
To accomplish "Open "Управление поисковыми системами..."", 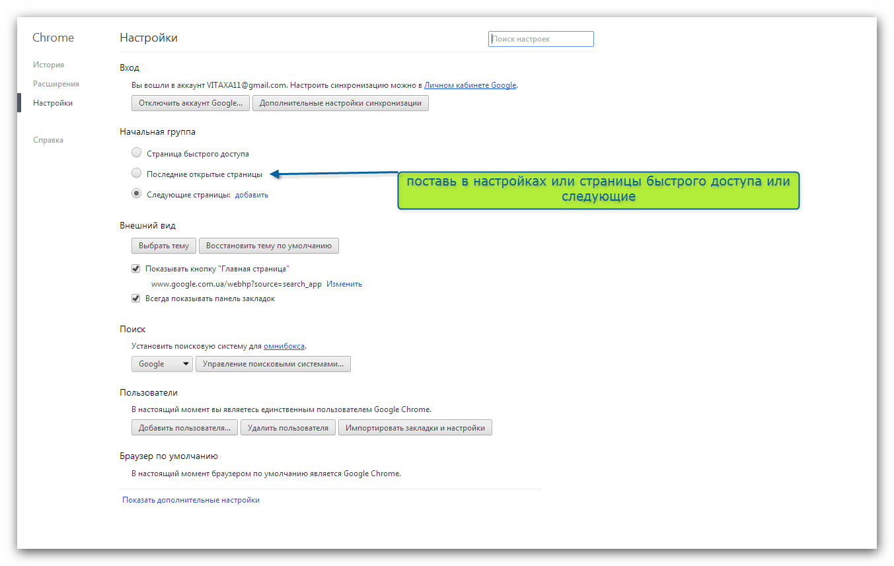I will click(273, 364).
